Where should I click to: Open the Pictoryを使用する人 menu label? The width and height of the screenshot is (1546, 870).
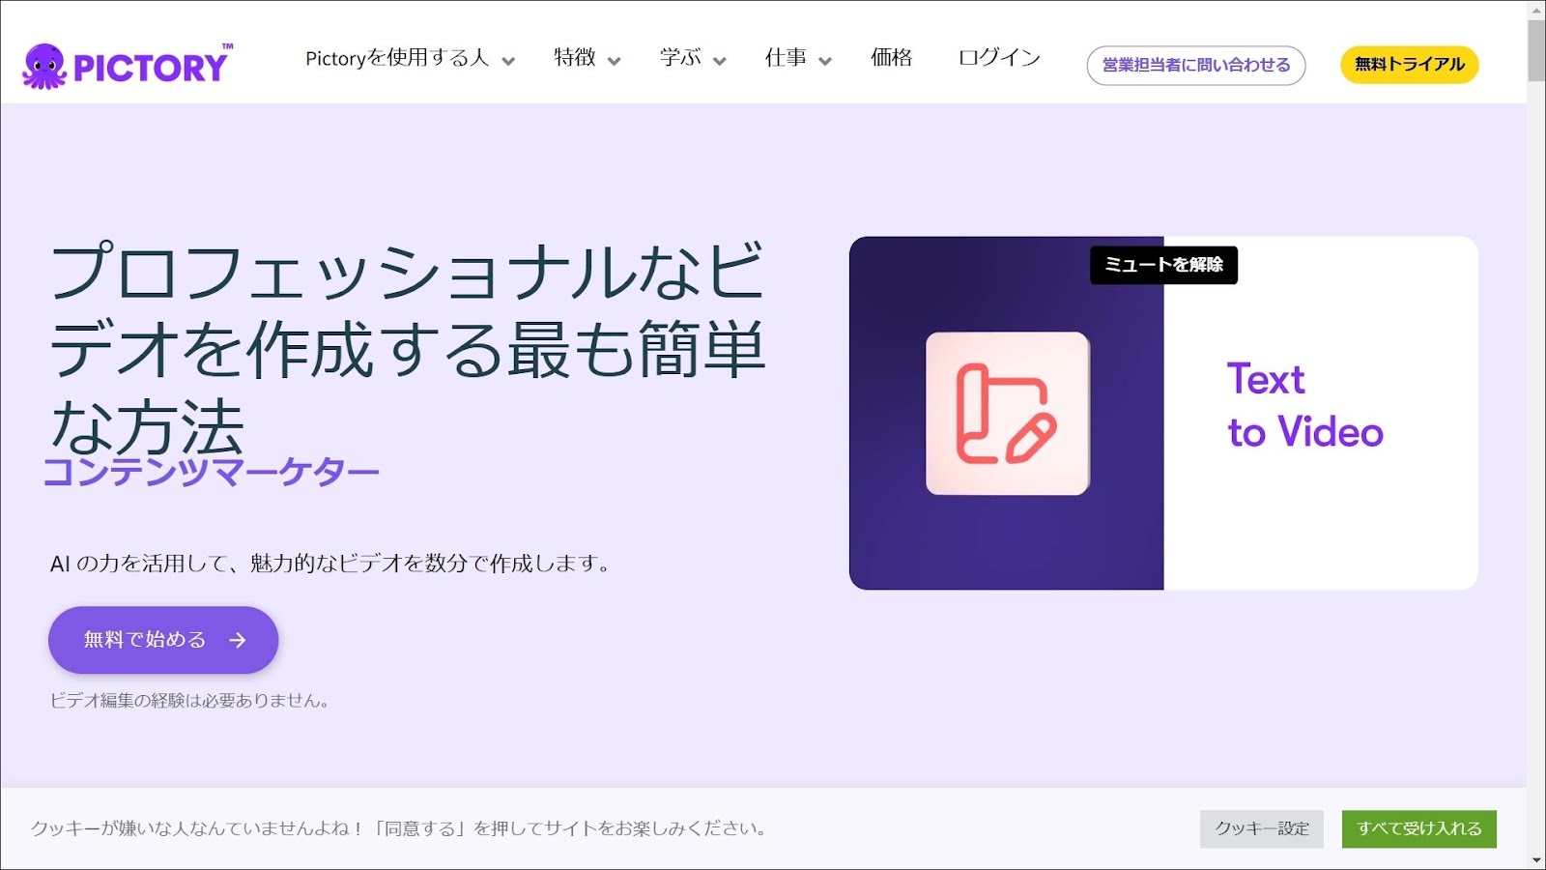click(397, 58)
